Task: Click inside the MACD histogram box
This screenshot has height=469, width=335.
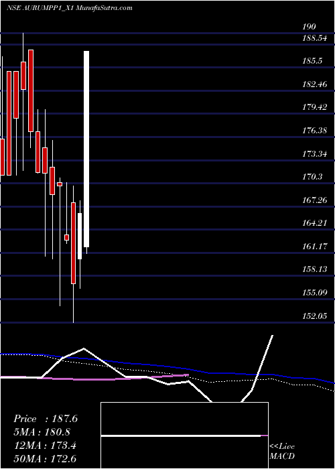Action: coord(184,435)
